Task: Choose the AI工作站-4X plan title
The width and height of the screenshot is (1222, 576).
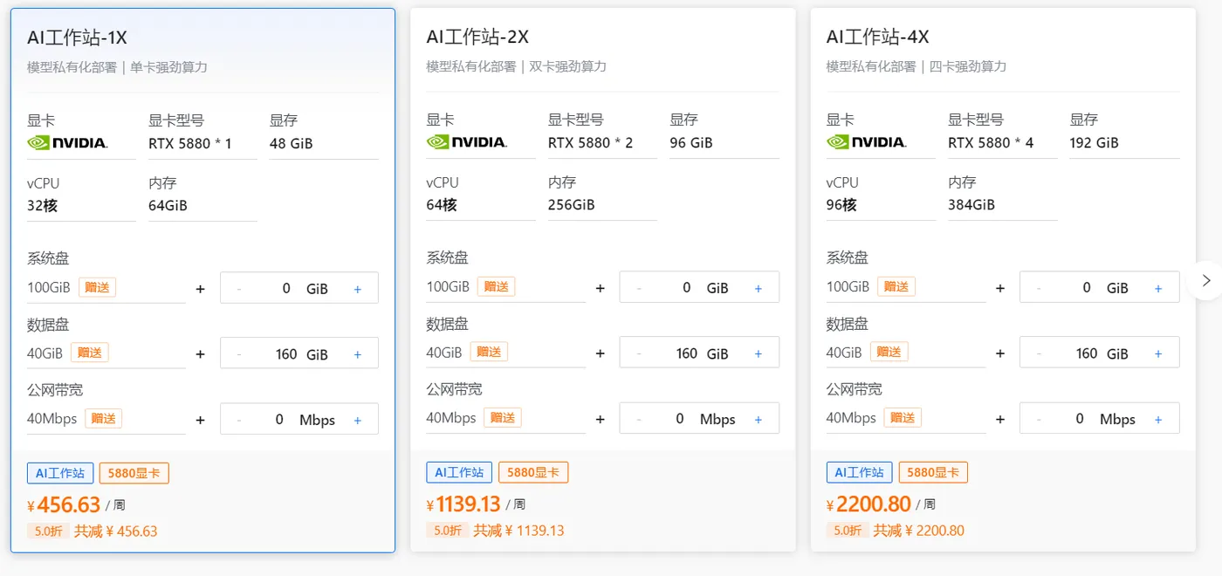Action: pos(877,37)
